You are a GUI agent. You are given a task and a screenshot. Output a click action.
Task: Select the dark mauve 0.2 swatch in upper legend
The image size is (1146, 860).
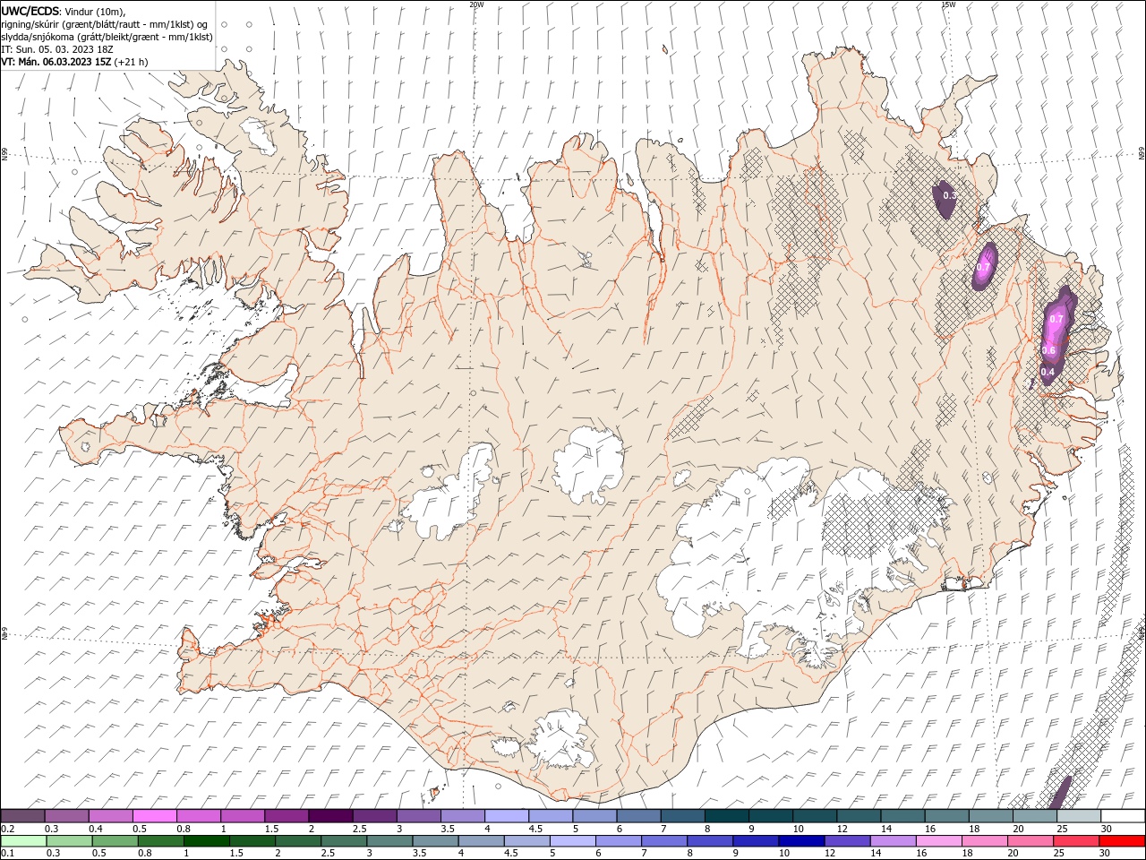[22, 816]
